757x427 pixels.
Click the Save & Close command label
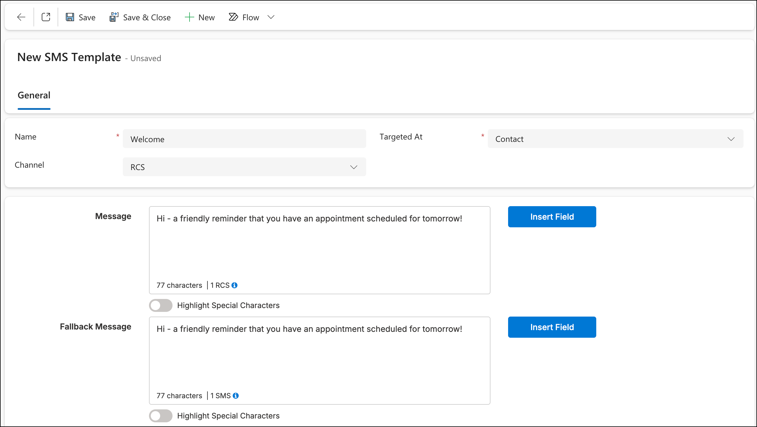click(147, 18)
